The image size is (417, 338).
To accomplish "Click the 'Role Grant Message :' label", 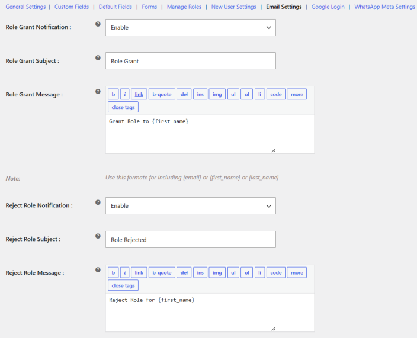I will pos(34,95).
